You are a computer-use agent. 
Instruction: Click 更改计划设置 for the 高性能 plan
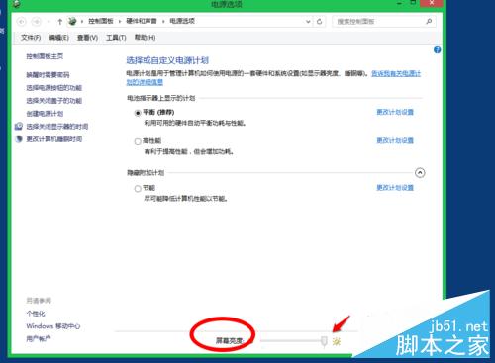pyautogui.click(x=395, y=140)
